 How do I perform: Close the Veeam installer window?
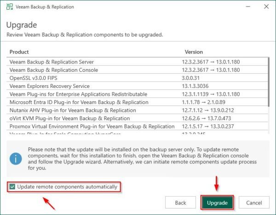click(x=266, y=7)
